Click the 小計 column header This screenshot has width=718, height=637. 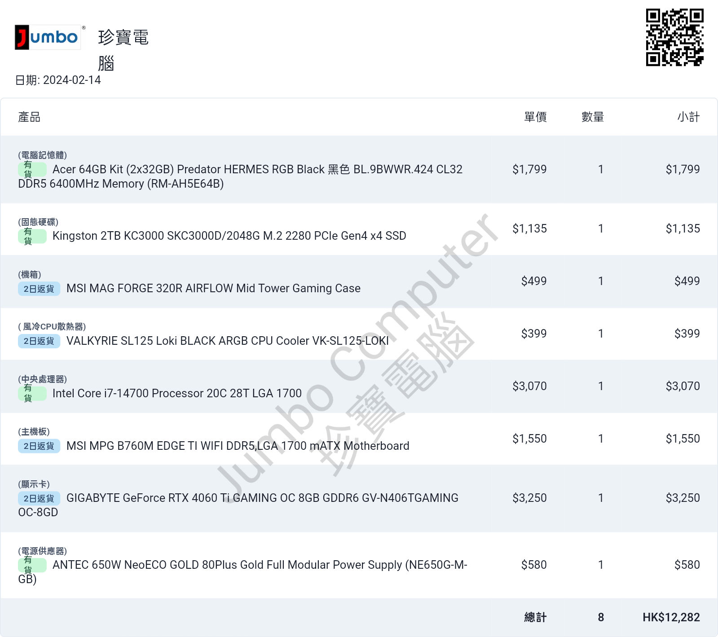click(688, 117)
